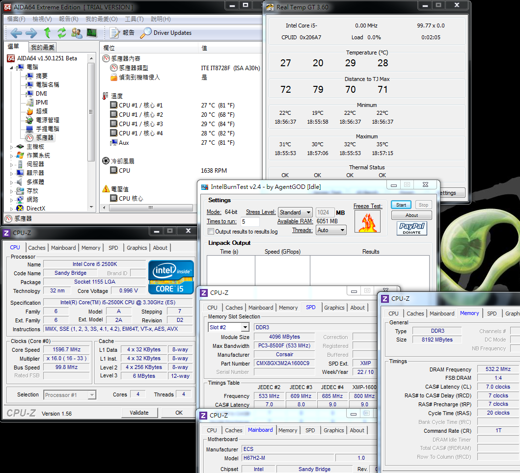Click the PayPal Donate image
Screen dimensions: 520x473
[x=411, y=228]
